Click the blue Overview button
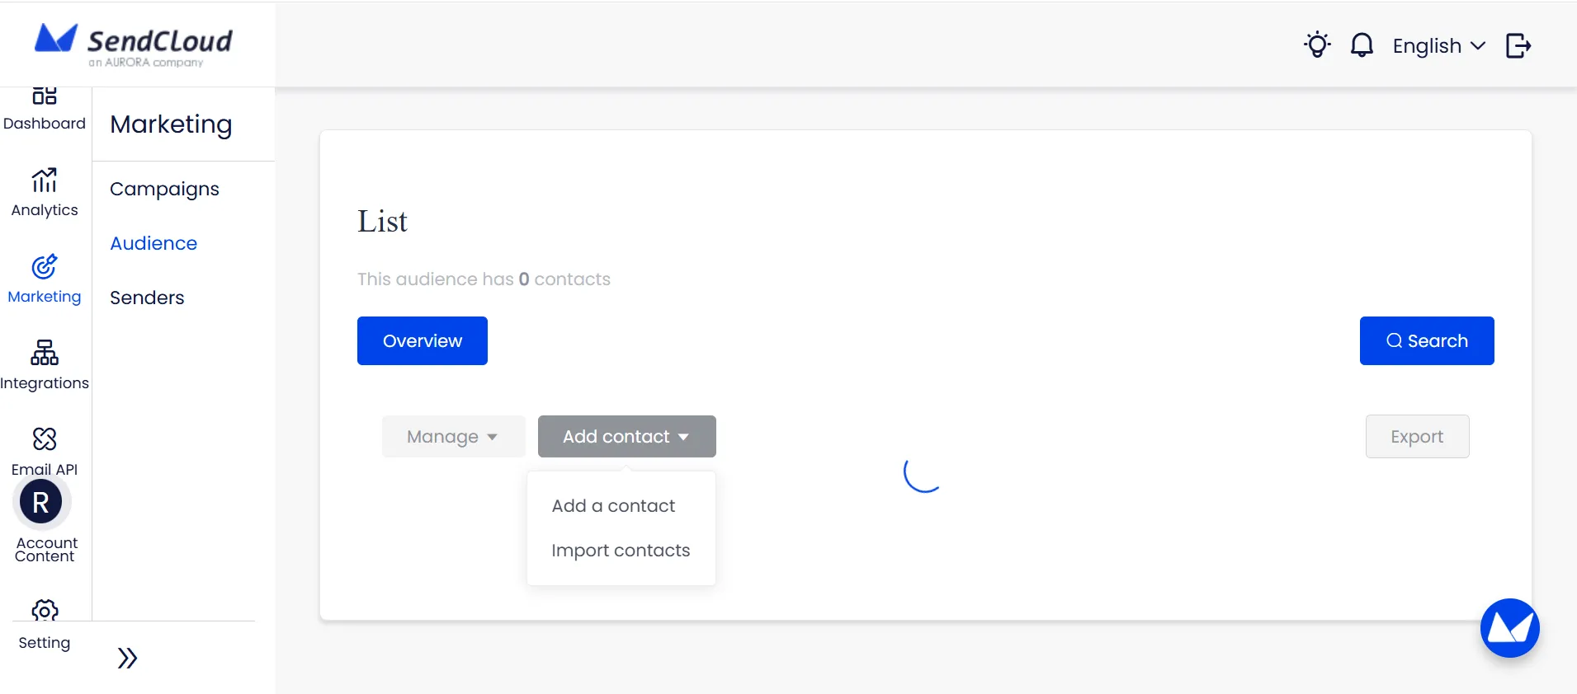Screen dimensions: 1577x694 [x=422, y=340]
